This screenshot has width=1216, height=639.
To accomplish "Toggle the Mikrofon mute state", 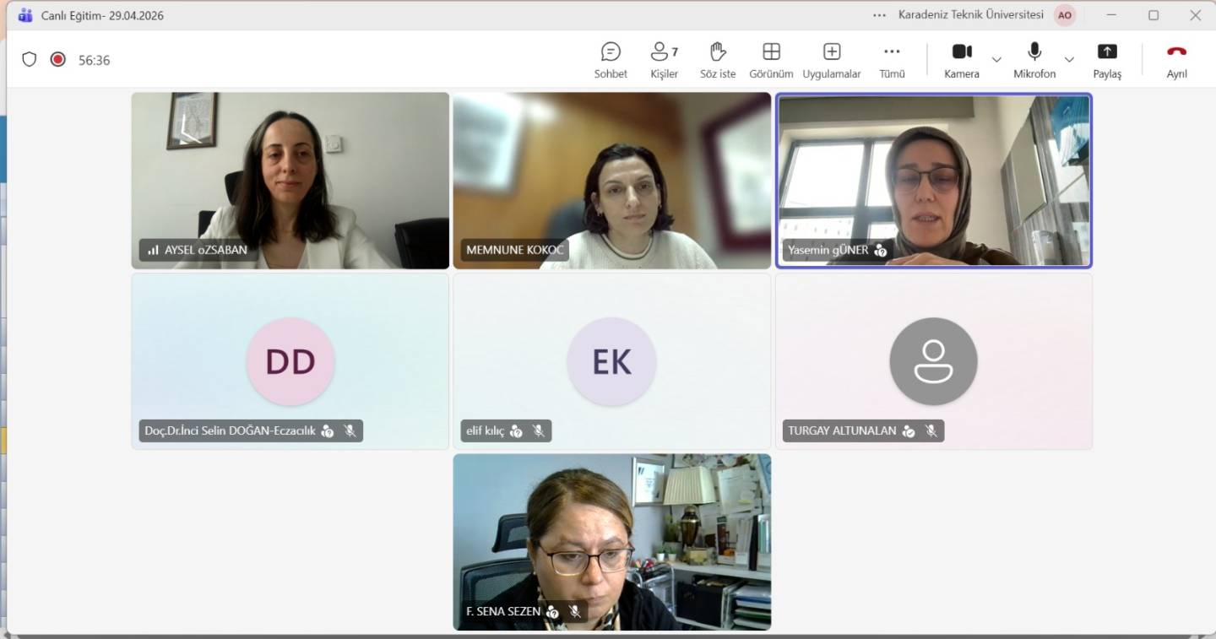I will click(x=1034, y=61).
